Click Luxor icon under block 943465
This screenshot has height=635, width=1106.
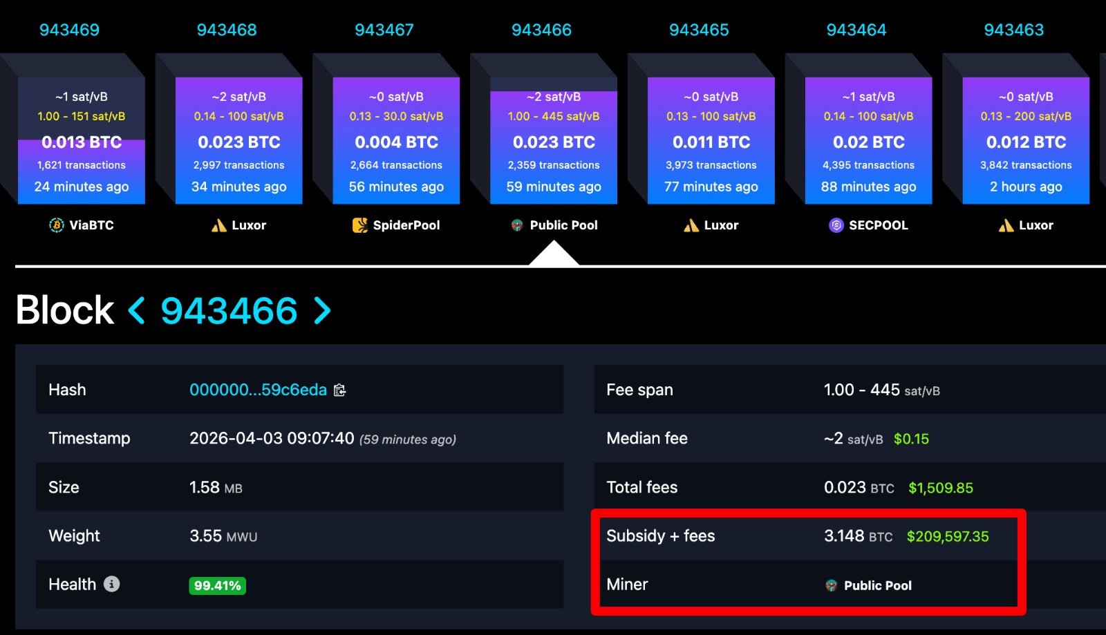691,225
